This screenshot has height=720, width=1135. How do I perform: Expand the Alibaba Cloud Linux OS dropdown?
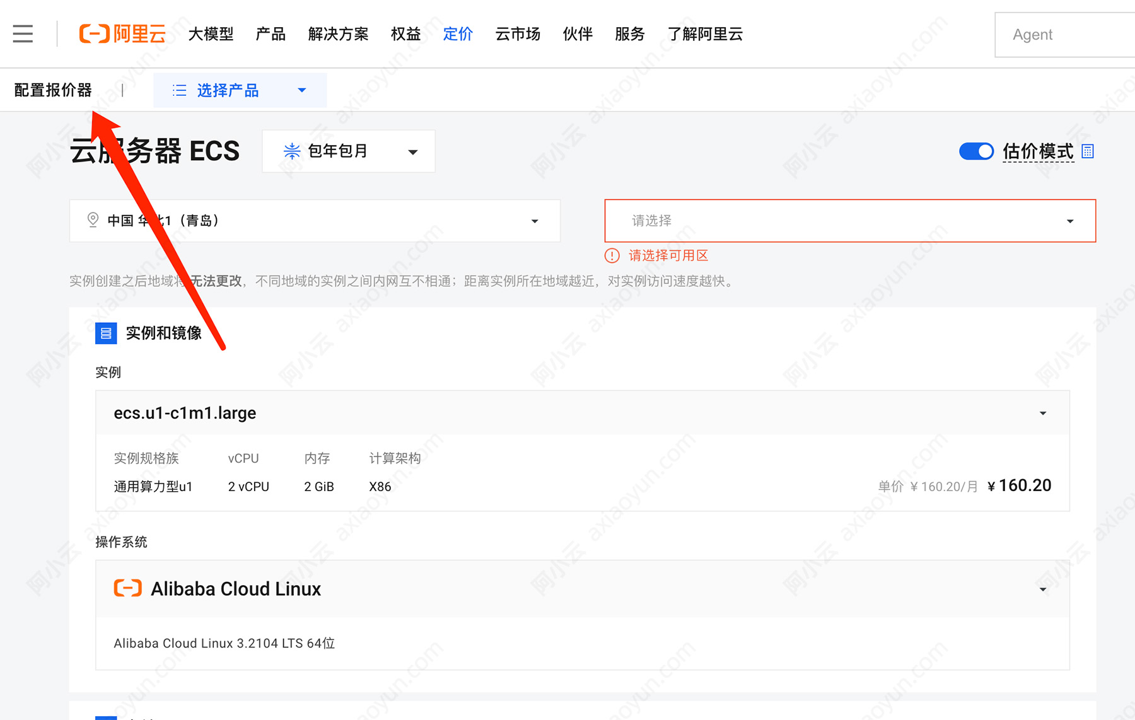583,589
